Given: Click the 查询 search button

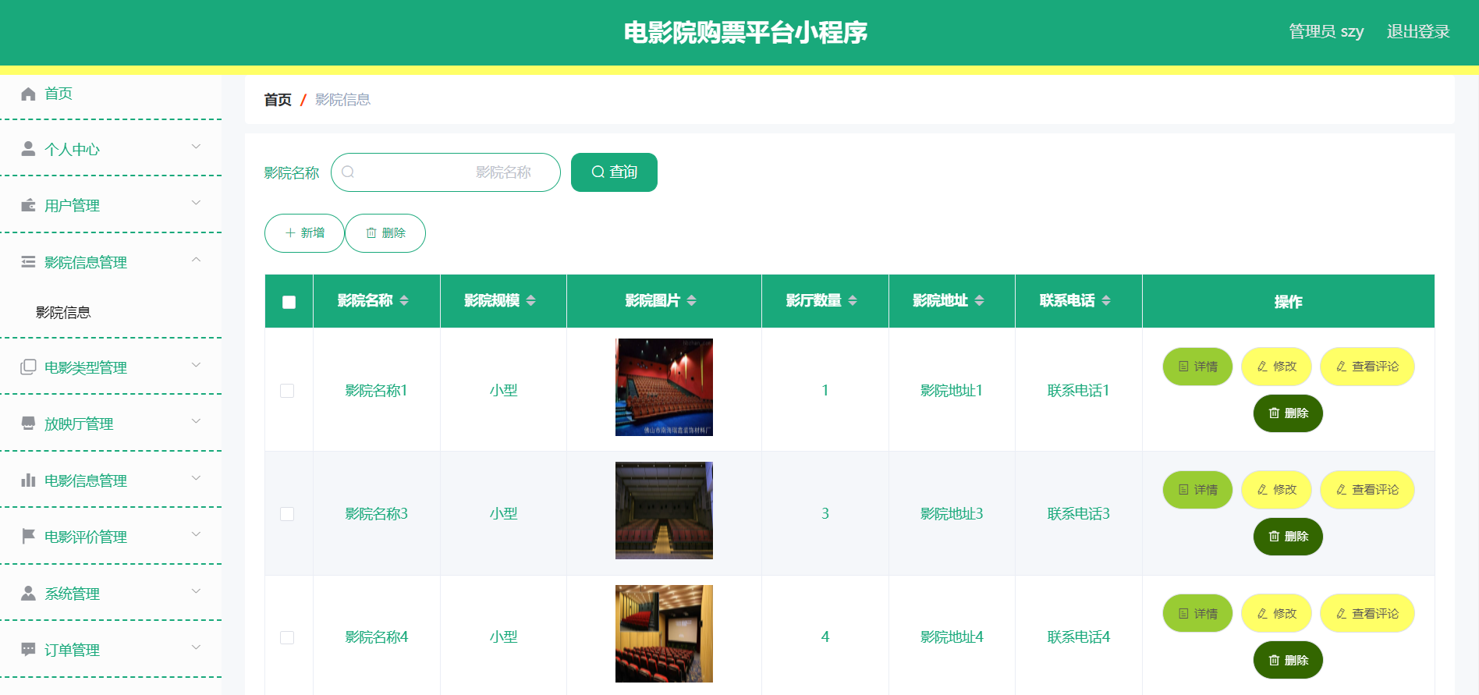Looking at the screenshot, I should pyautogui.click(x=614, y=172).
